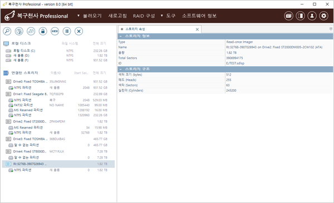The width and height of the screenshot is (334, 203).
Task: Click the sector size value 512
Action: coord(229,75)
